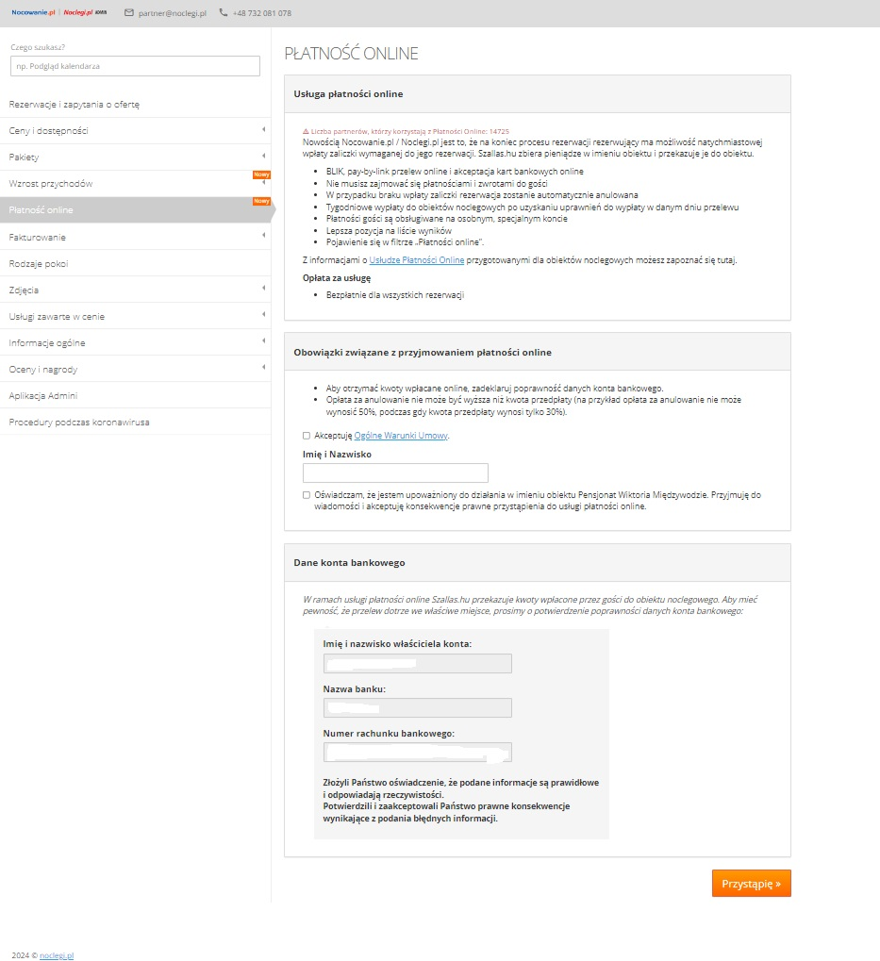
Task: Check the Akceptuję Ogólne Warunki Umowy box
Action: (x=306, y=436)
